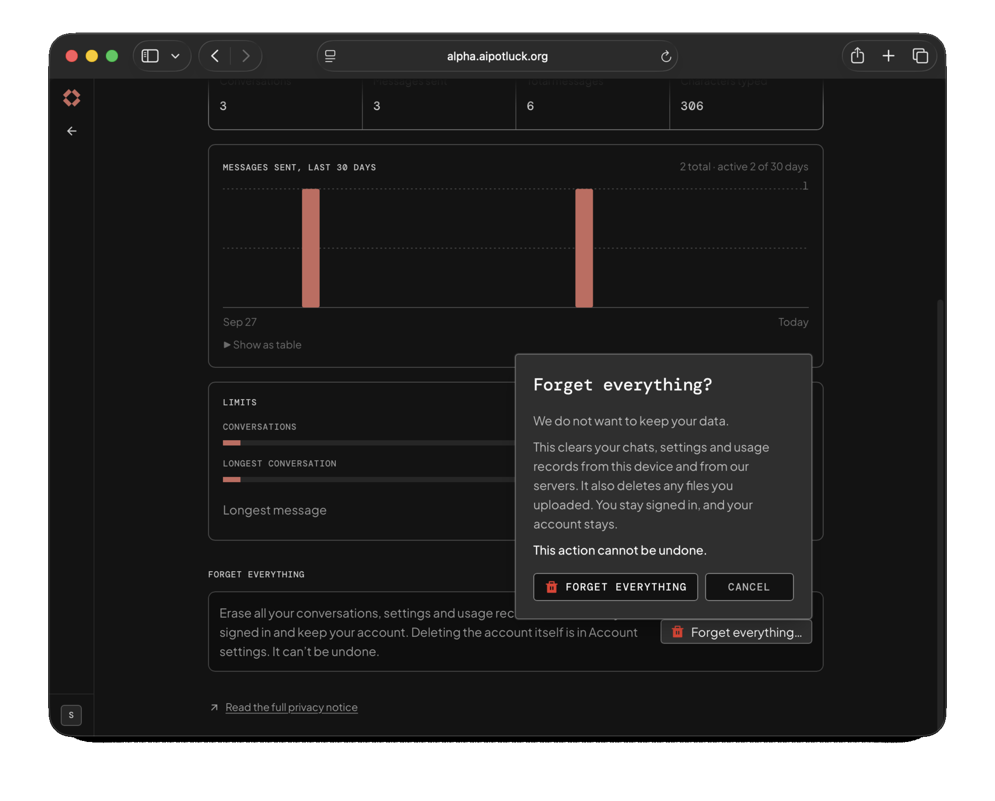Click the first red bar in chart
This screenshot has width=995, height=801.
311,248
